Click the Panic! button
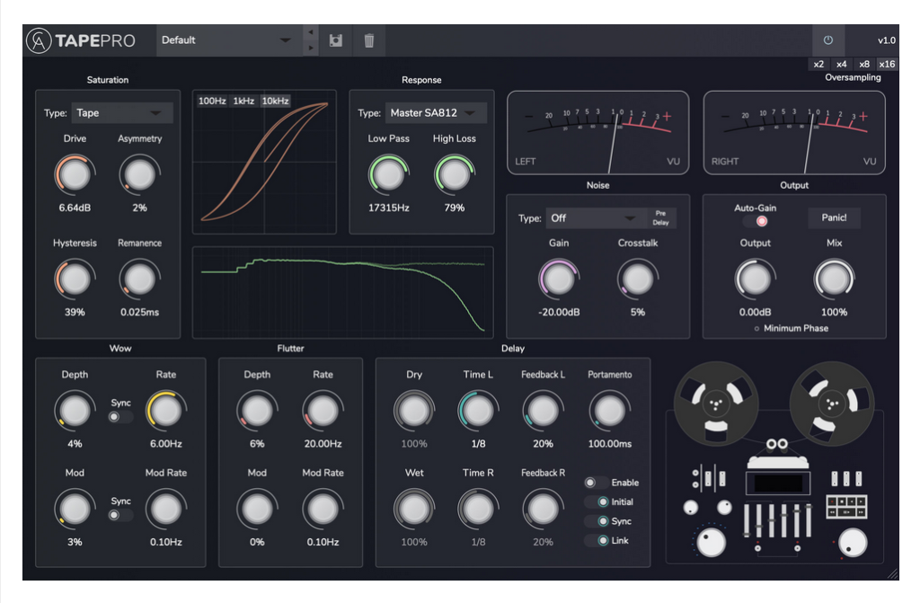This screenshot has height=603, width=920. (834, 217)
